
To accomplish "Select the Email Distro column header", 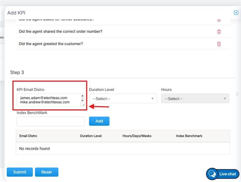I will pos(28,136).
